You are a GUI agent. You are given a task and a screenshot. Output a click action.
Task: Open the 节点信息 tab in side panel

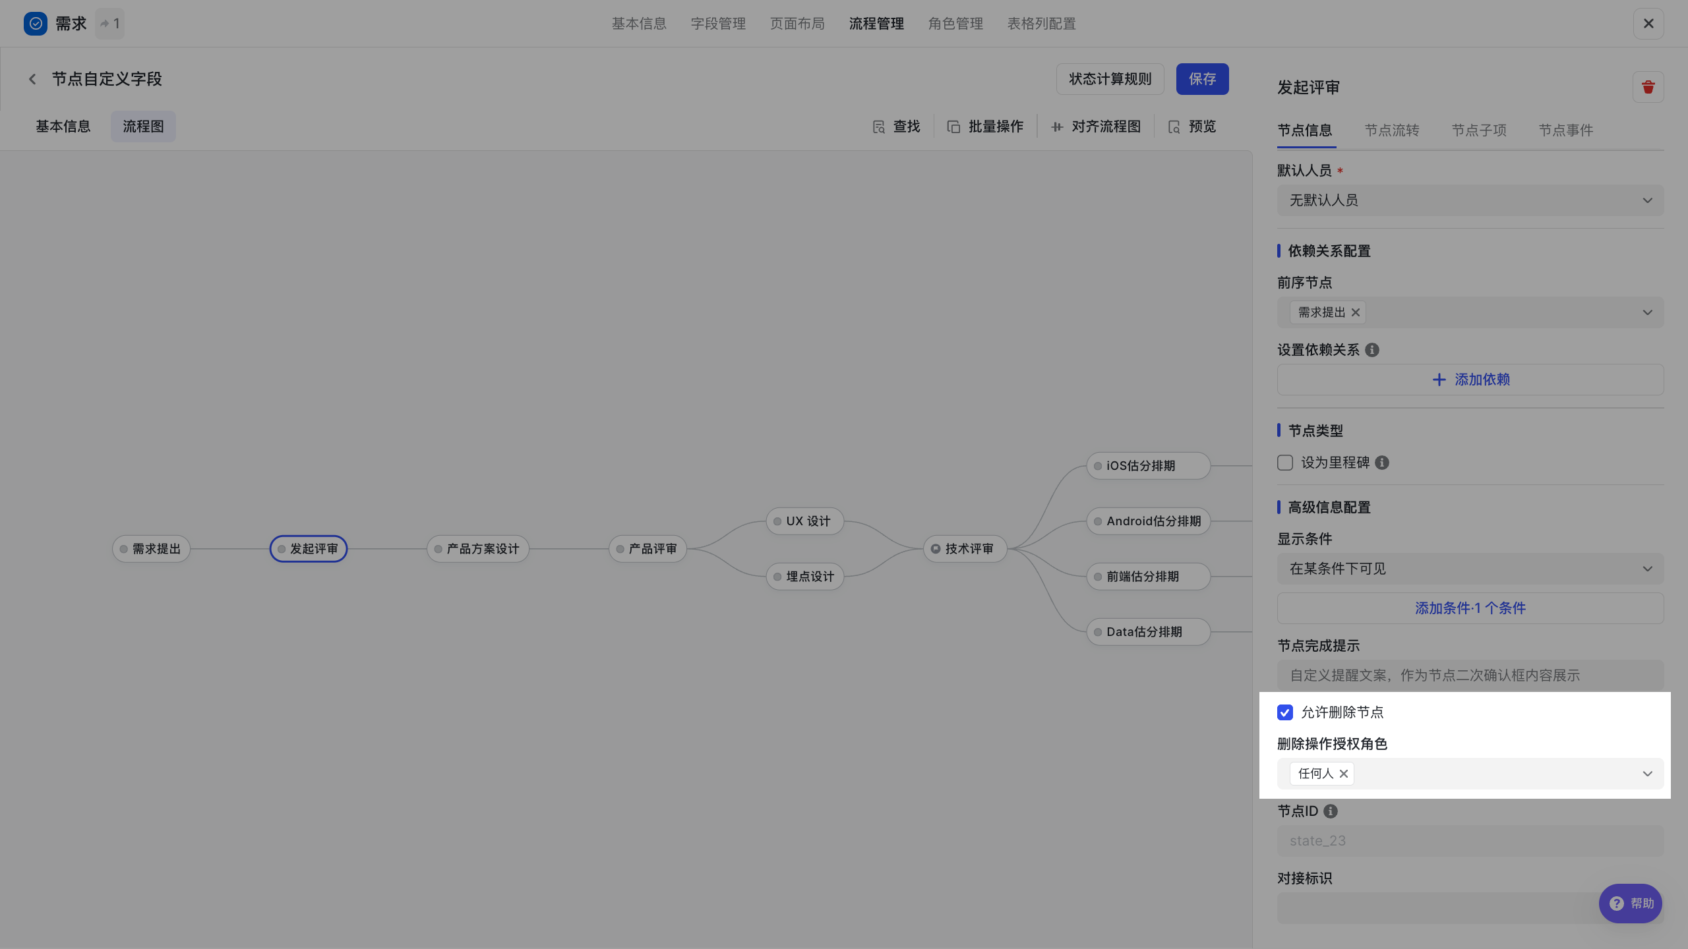(x=1305, y=130)
